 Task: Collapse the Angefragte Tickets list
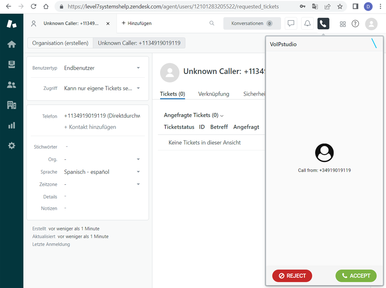[x=221, y=115]
